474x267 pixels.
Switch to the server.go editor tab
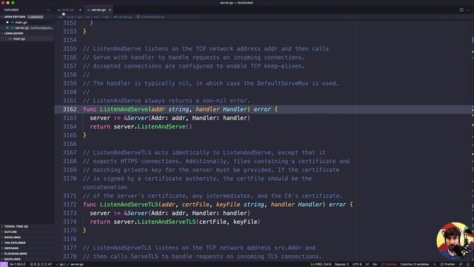pos(99,10)
